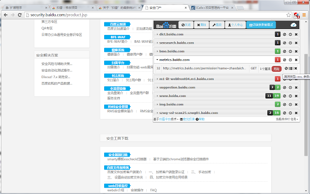Click the clock icon on suggestion.baidu.com row
This screenshot has width=310, height=194.
click(x=290, y=87)
